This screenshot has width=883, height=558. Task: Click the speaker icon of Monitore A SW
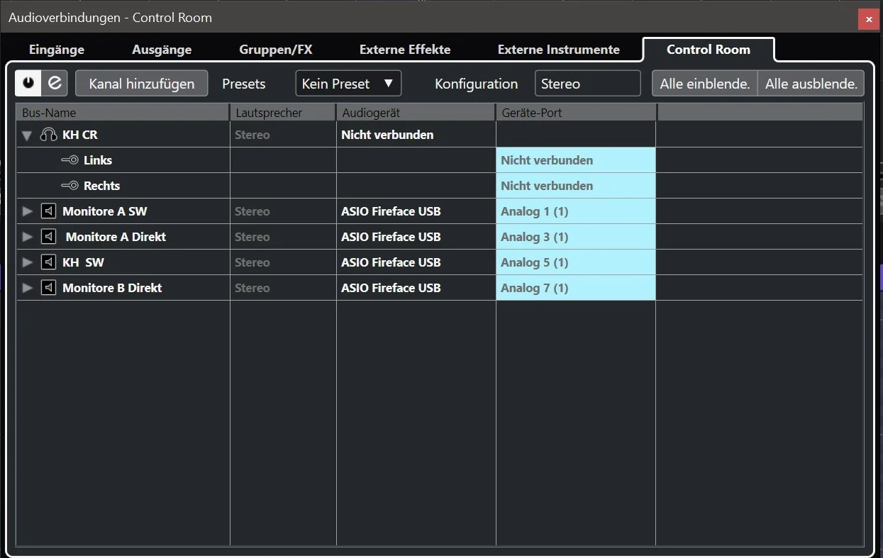click(x=48, y=211)
